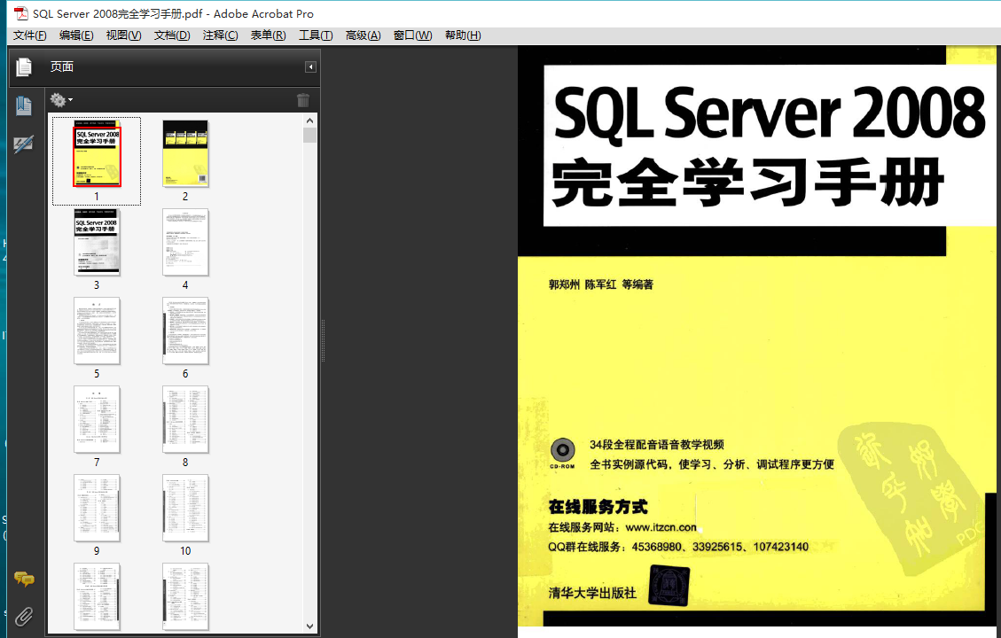1001x638 pixels.
Task: Open the Comments panel icon
Action: point(24,579)
